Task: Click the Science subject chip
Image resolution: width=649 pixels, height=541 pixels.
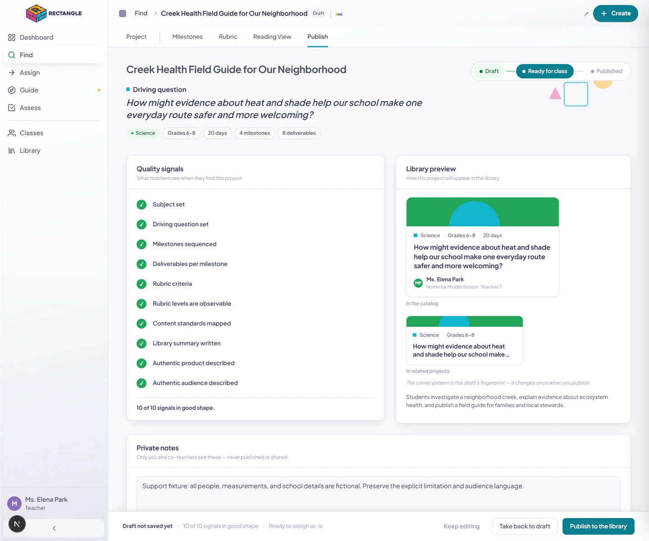Action: pyautogui.click(x=143, y=133)
